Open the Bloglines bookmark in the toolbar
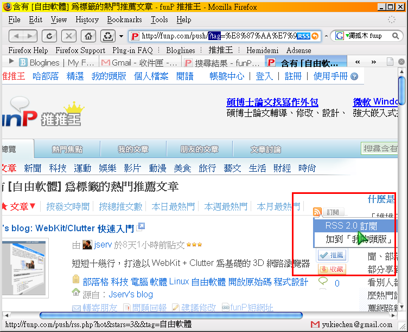The height and width of the screenshot is (332, 408). tap(181, 50)
